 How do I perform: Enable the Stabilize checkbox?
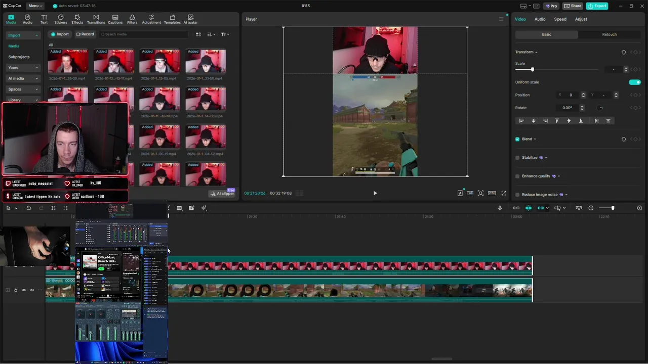pyautogui.click(x=517, y=158)
